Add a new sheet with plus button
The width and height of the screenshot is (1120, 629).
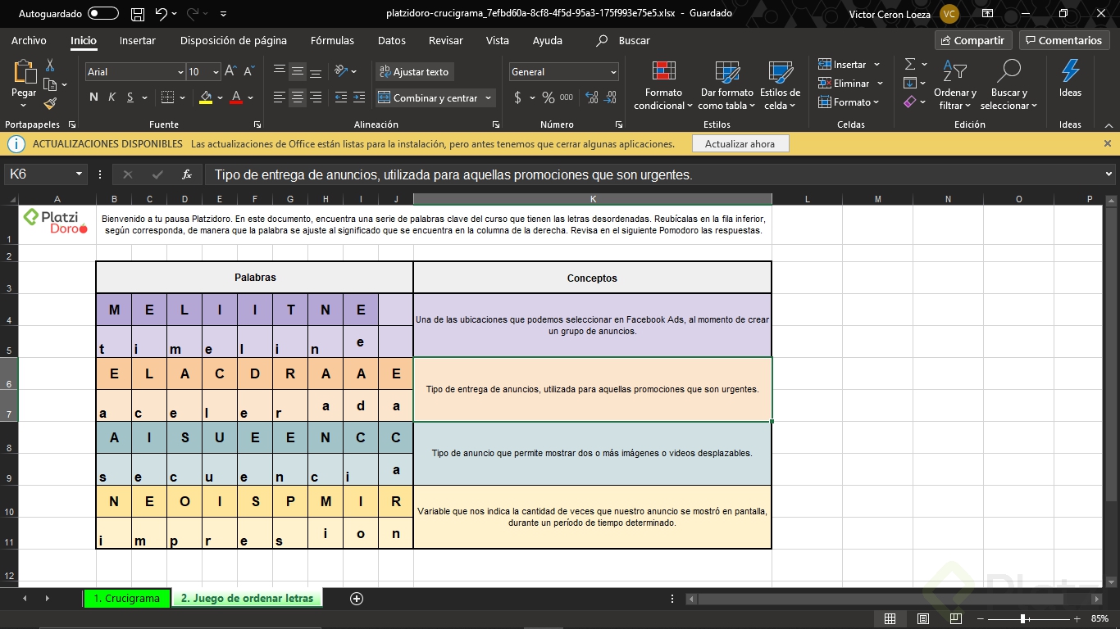tap(357, 599)
